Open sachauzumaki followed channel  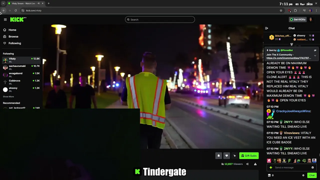(x=21, y=67)
